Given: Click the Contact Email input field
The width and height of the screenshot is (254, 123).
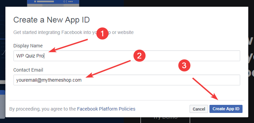Looking at the screenshot, I should coord(127,80).
